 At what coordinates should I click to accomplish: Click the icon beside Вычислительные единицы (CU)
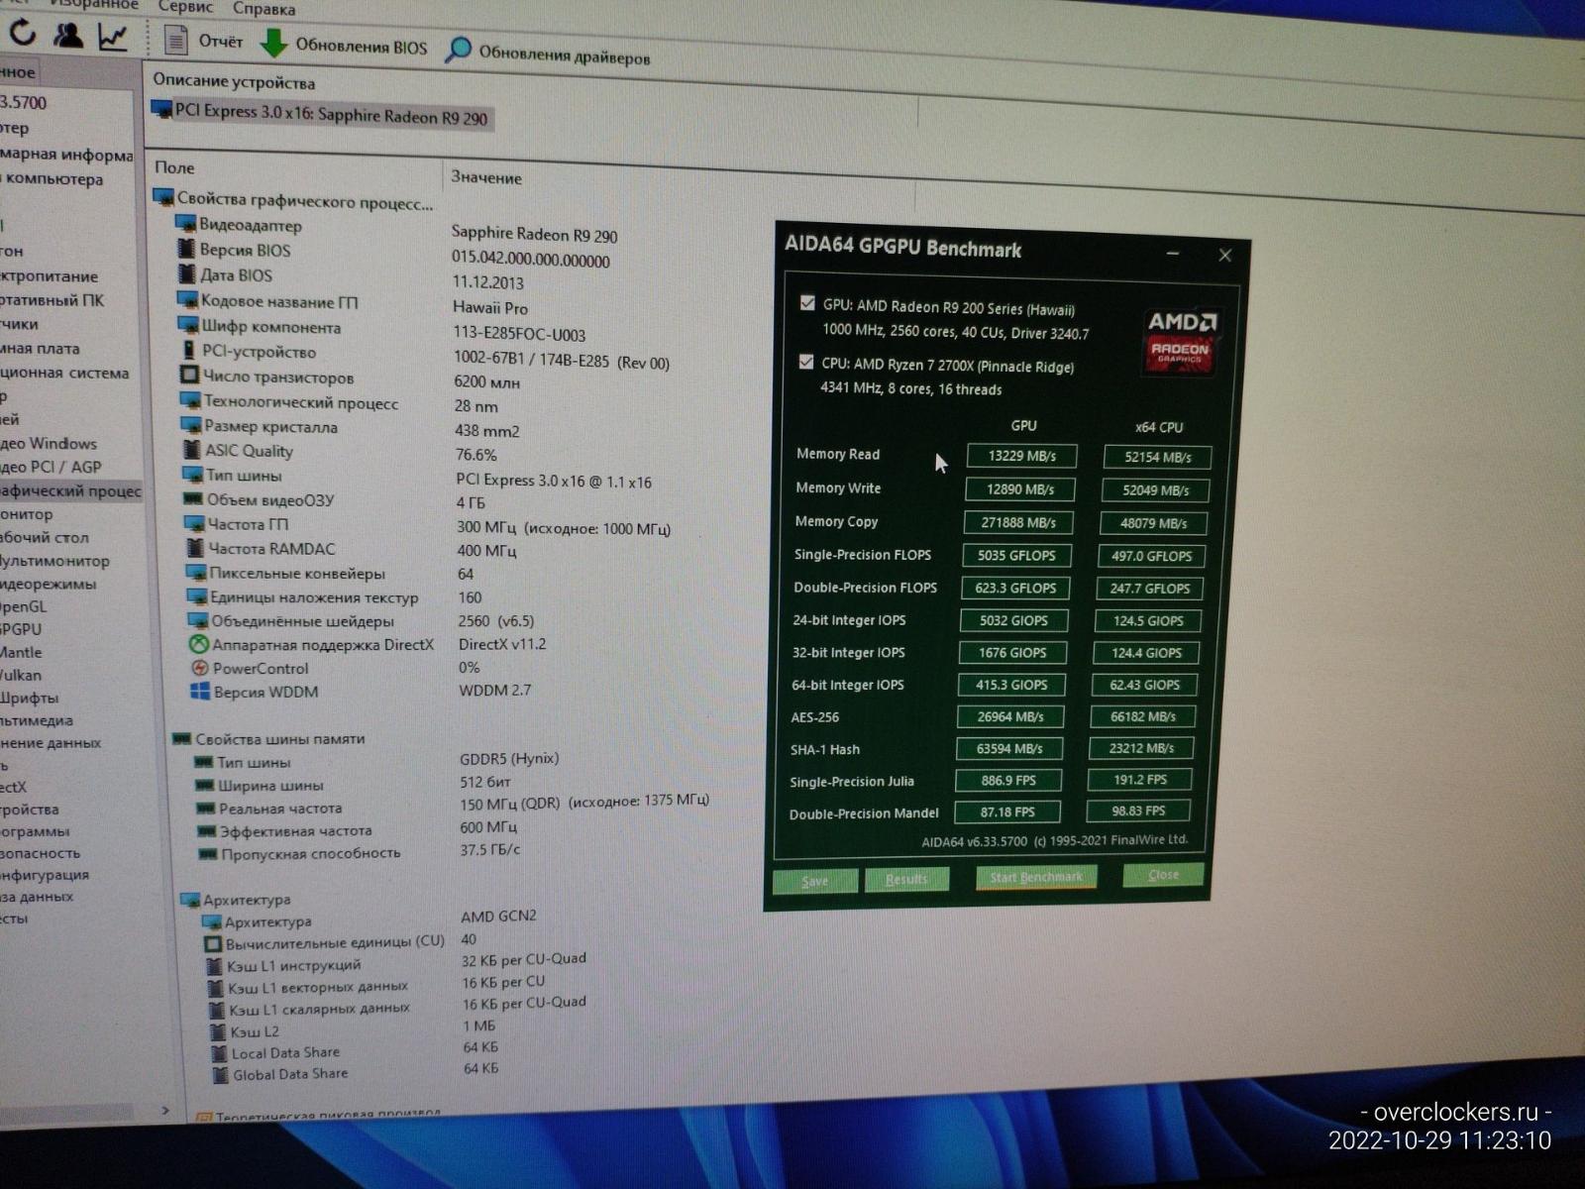tap(212, 942)
